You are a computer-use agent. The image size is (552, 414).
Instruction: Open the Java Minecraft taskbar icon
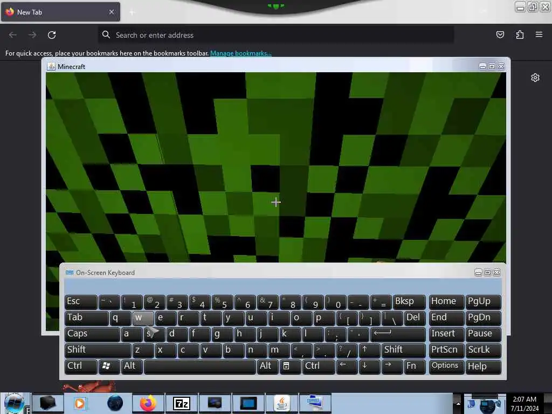281,403
